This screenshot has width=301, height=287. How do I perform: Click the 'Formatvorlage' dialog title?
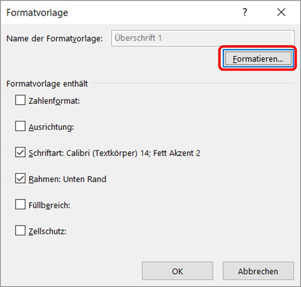pos(37,13)
